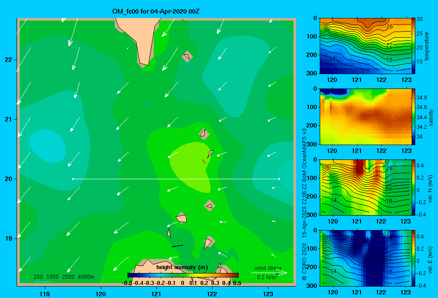The image size is (438, 298).
Task: Click the '200 1000 2000 4000m' depth legend
Action: coord(64,277)
